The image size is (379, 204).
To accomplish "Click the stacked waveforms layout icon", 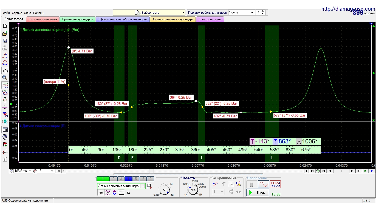I will pyautogui.click(x=5, y=85).
